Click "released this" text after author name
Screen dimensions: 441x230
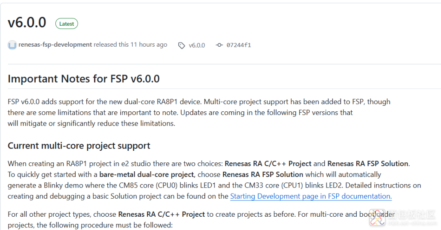coord(111,45)
